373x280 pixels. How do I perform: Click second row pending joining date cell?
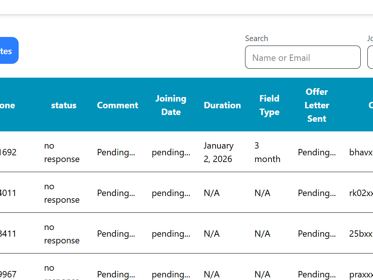(x=171, y=193)
